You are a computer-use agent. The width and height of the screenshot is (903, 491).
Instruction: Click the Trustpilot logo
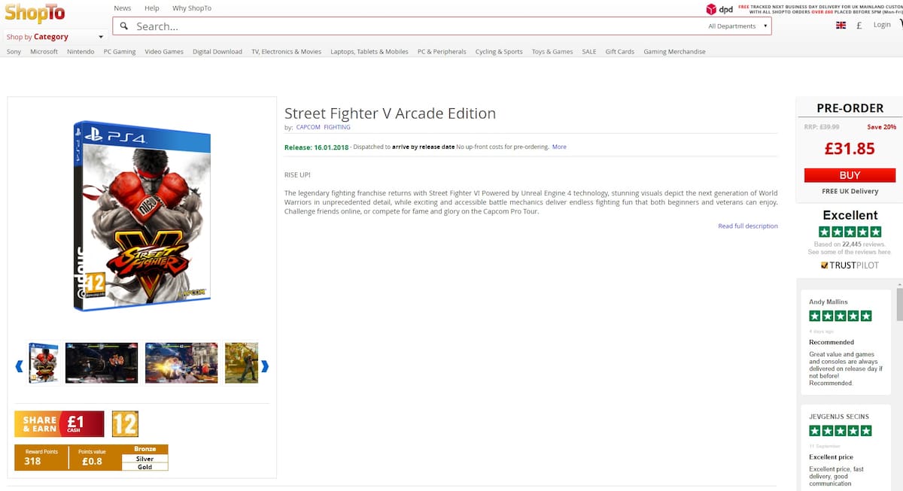tap(850, 265)
